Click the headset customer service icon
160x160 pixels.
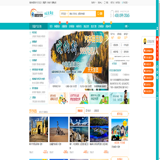coord(112,14)
